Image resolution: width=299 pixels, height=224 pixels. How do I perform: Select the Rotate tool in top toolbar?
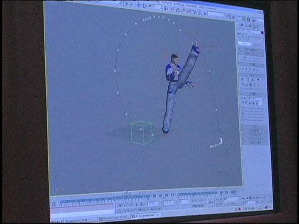coord(145,6)
